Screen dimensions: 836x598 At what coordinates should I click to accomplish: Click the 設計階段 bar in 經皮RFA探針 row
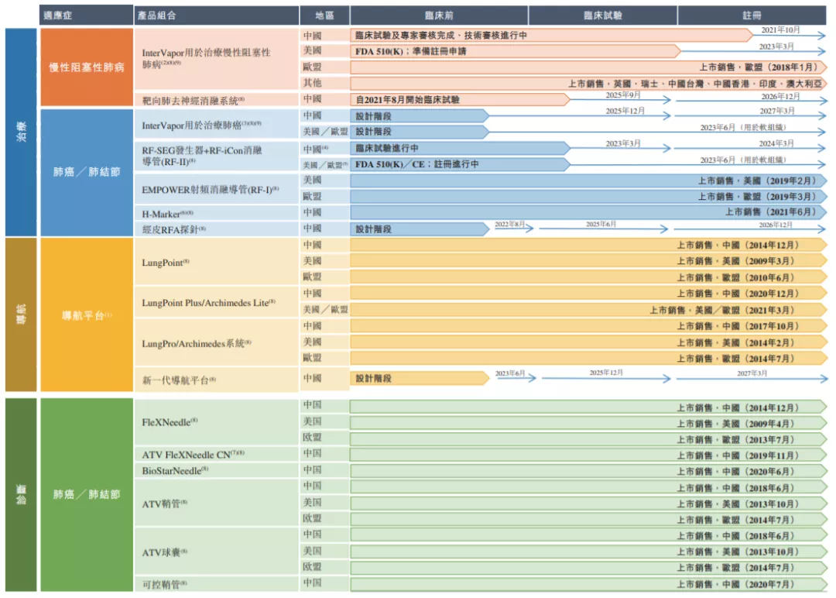[x=420, y=229]
